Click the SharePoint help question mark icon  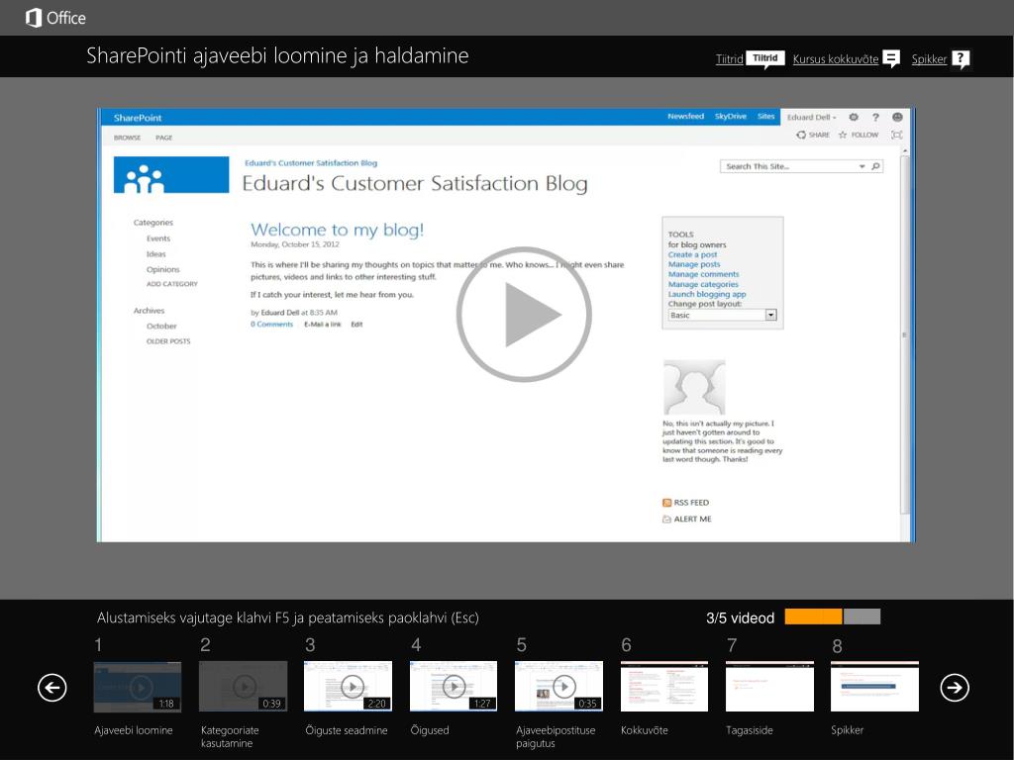(x=875, y=117)
